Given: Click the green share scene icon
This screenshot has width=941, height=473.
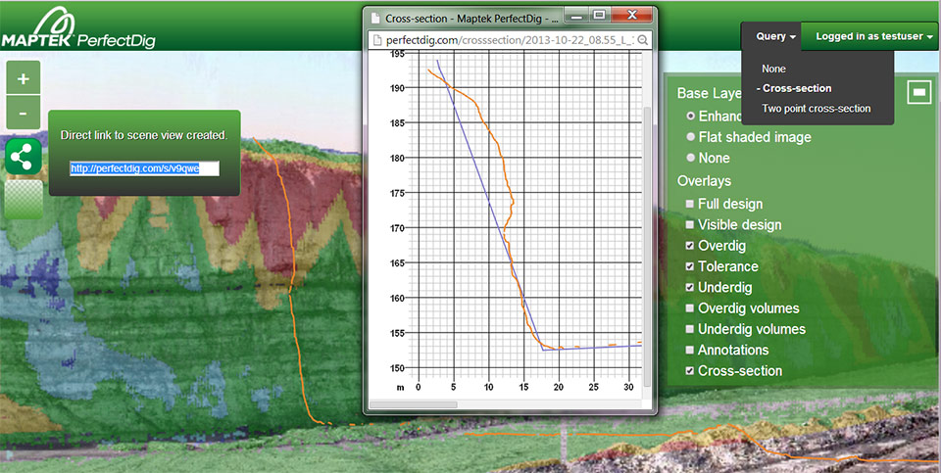Looking at the screenshot, I should [x=23, y=157].
